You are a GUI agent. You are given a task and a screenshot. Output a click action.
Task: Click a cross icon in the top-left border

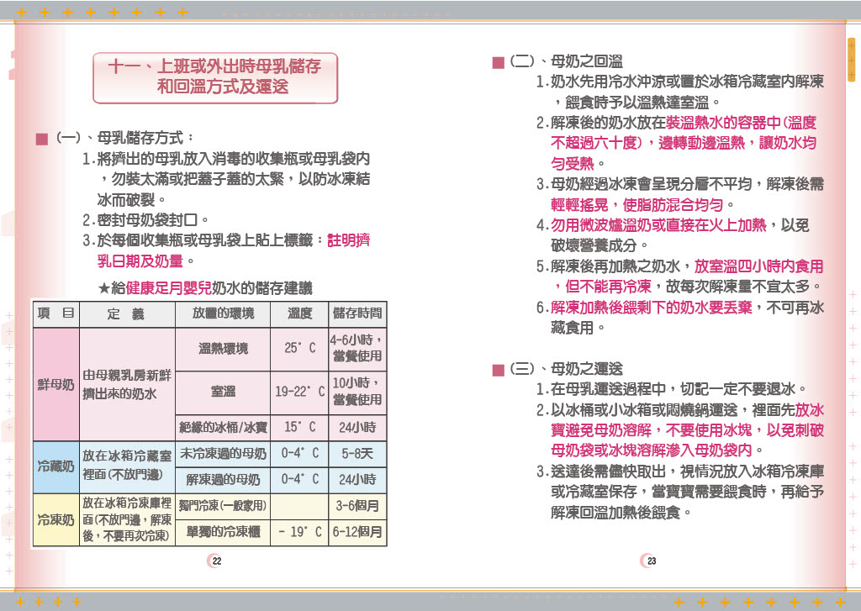[23, 12]
